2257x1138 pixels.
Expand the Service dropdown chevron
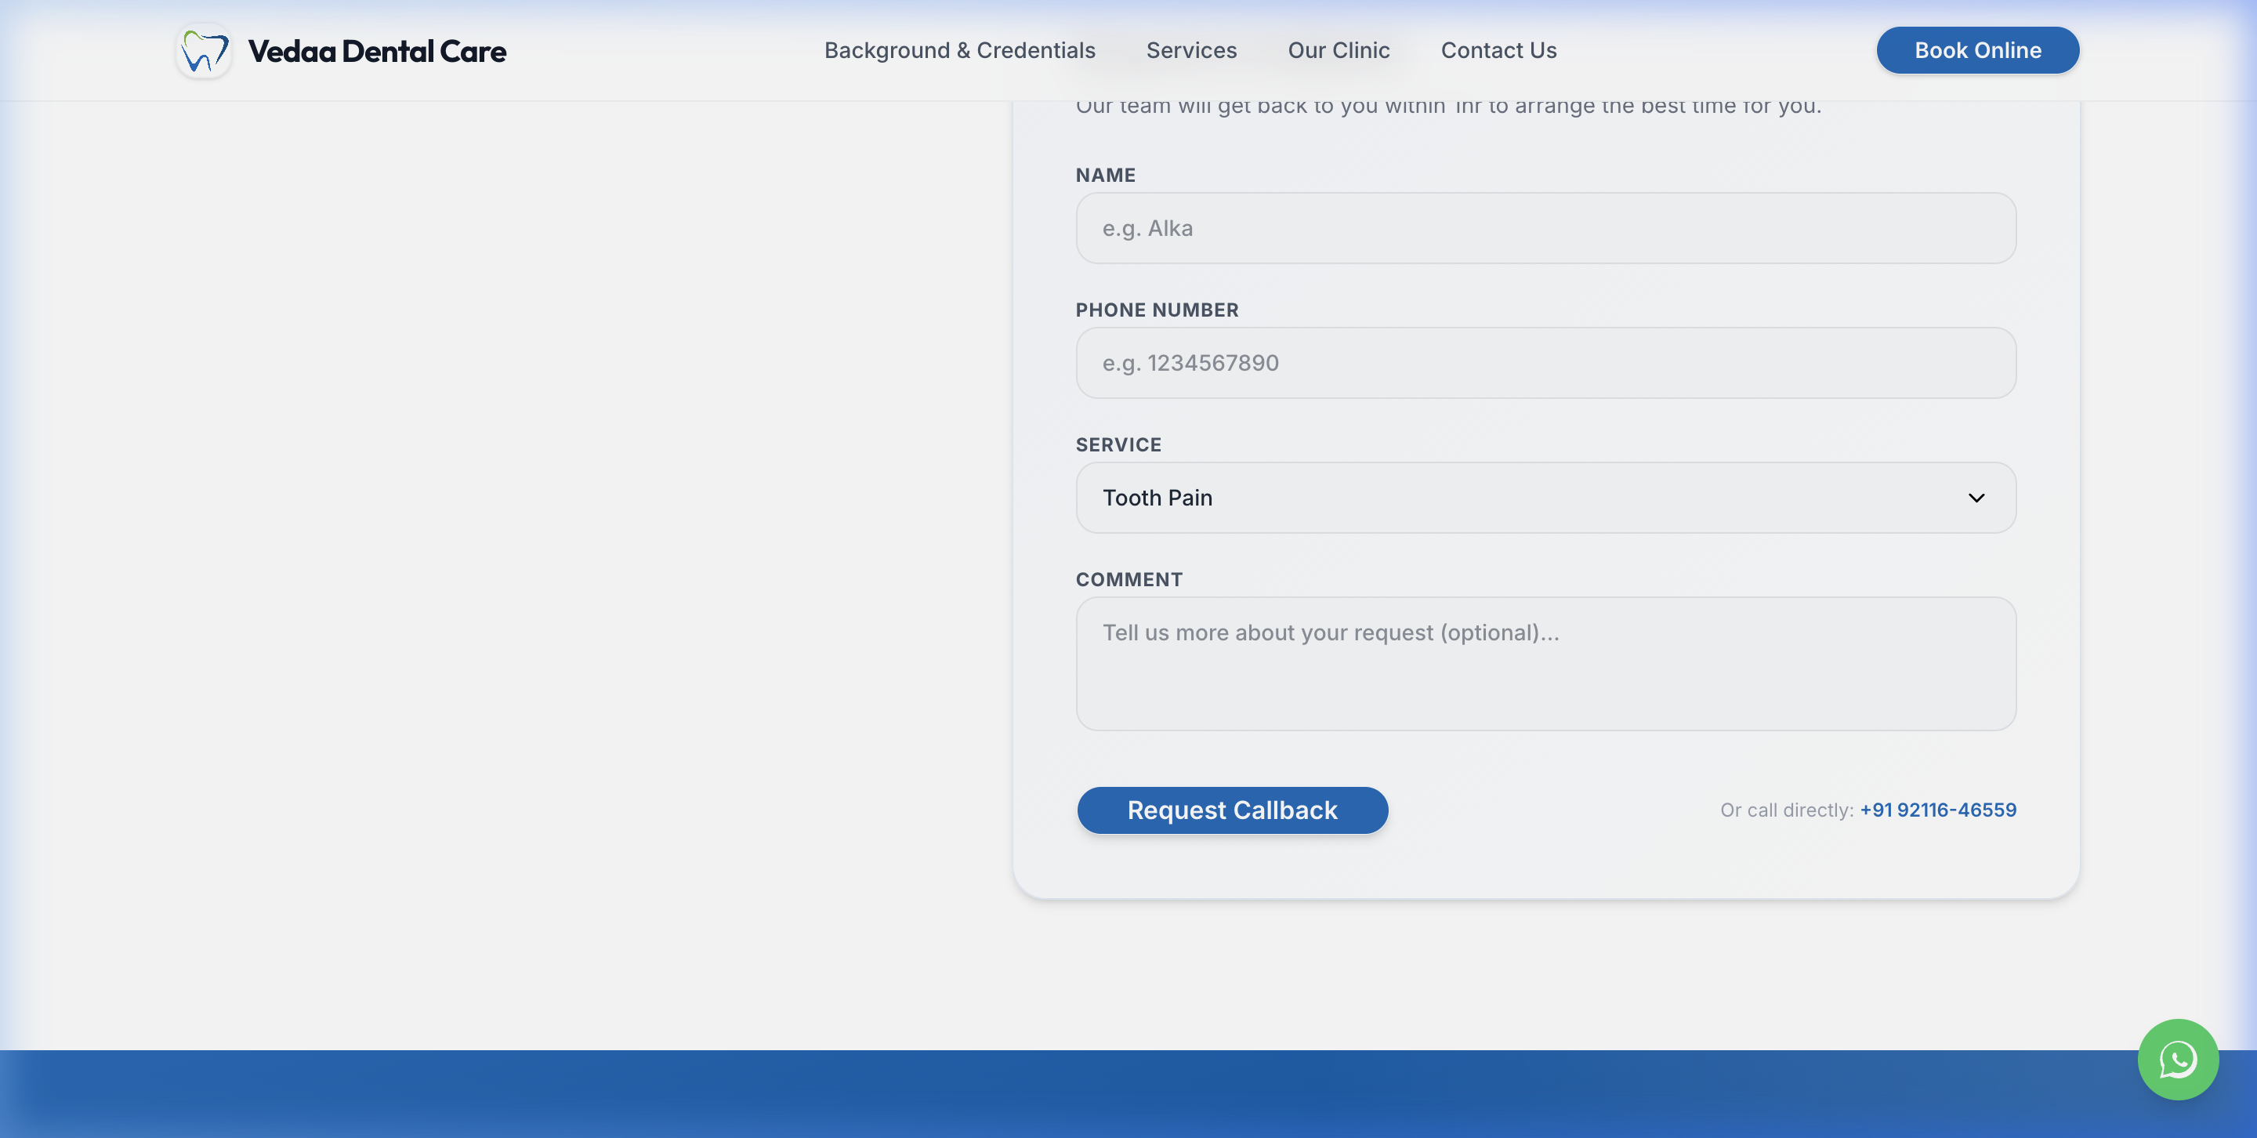coord(1976,498)
